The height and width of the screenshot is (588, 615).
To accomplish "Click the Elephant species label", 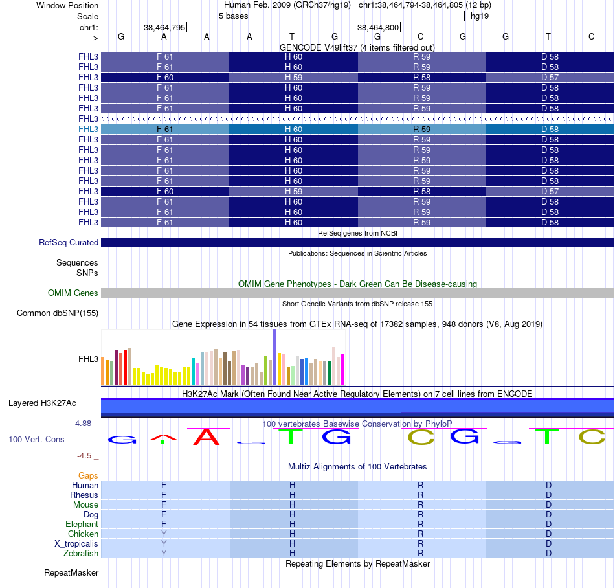I will point(82,524).
